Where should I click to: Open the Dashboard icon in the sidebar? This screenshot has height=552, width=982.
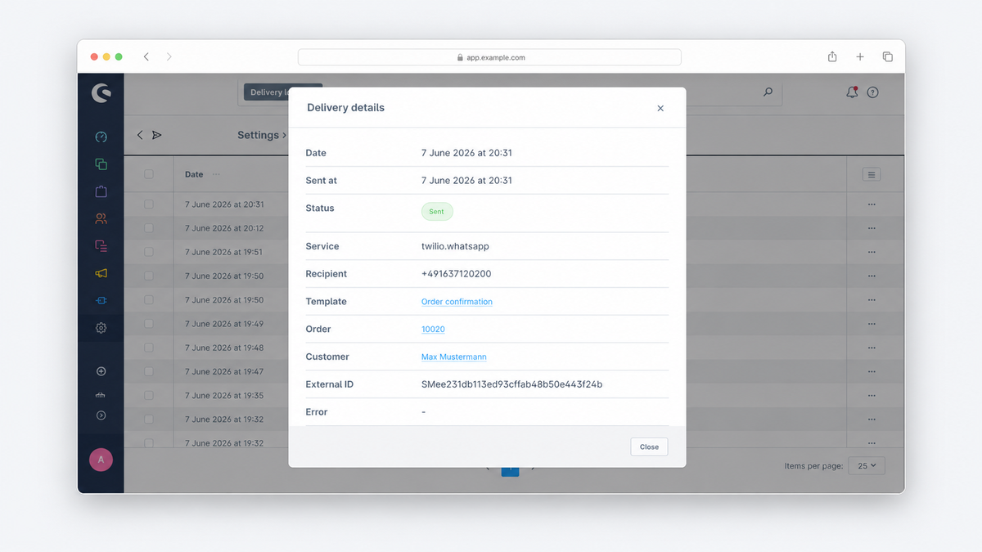point(101,137)
